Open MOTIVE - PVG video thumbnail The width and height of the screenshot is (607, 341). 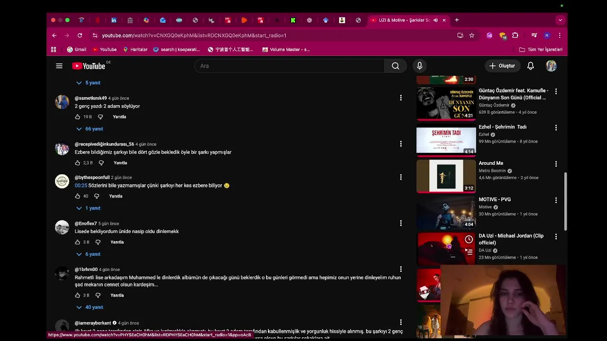coord(446,212)
